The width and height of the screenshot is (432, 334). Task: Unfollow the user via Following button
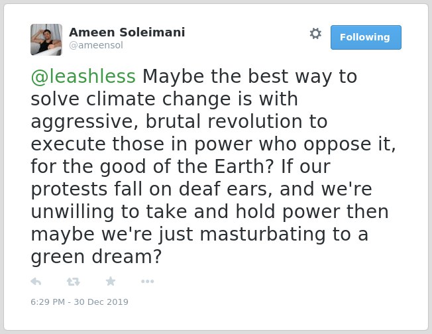click(366, 38)
